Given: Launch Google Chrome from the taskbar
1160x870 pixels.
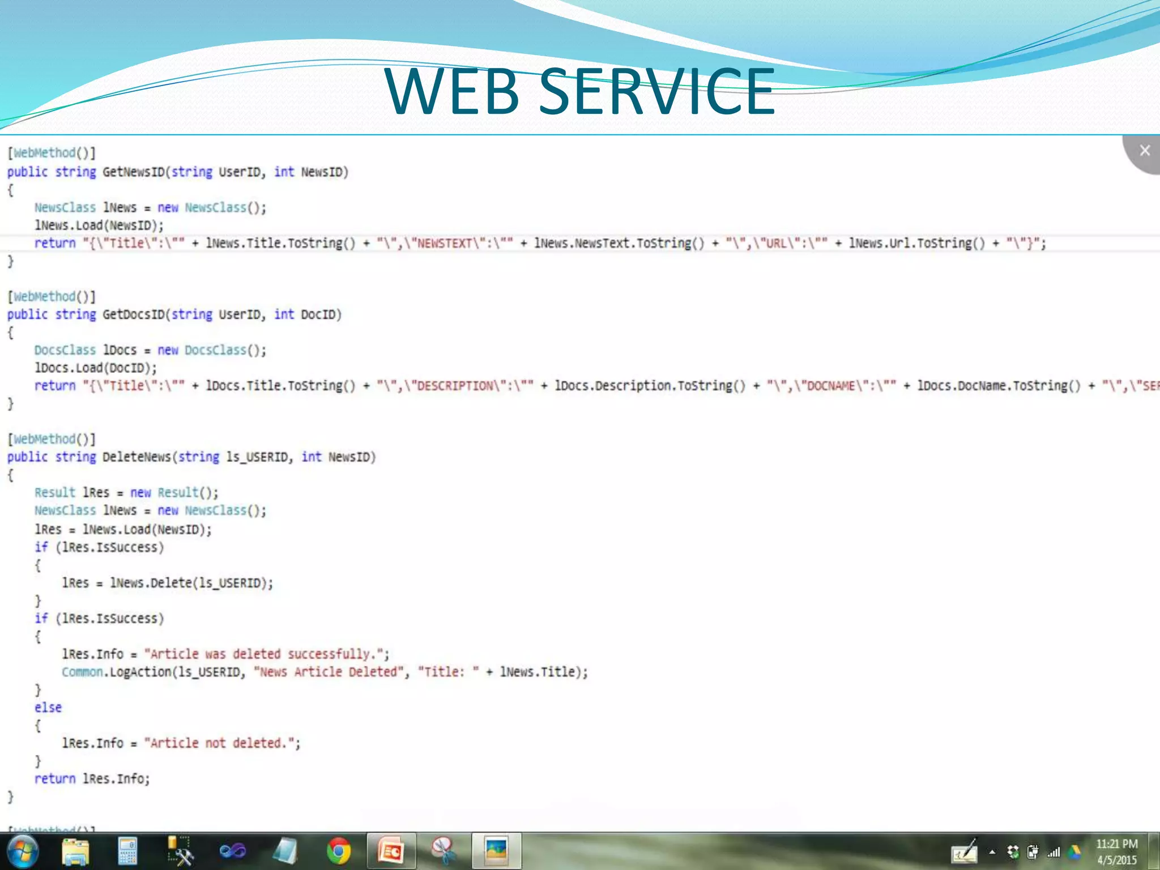Looking at the screenshot, I should coord(338,851).
